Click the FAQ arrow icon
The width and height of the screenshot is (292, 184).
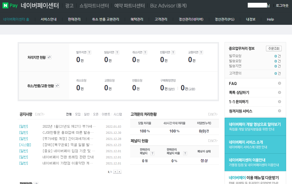tap(279, 83)
